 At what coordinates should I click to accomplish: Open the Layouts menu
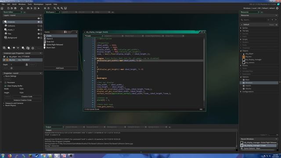[x=48, y=4]
